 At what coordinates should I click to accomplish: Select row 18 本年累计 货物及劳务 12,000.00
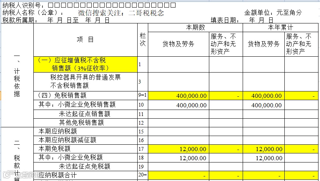point(264,158)
